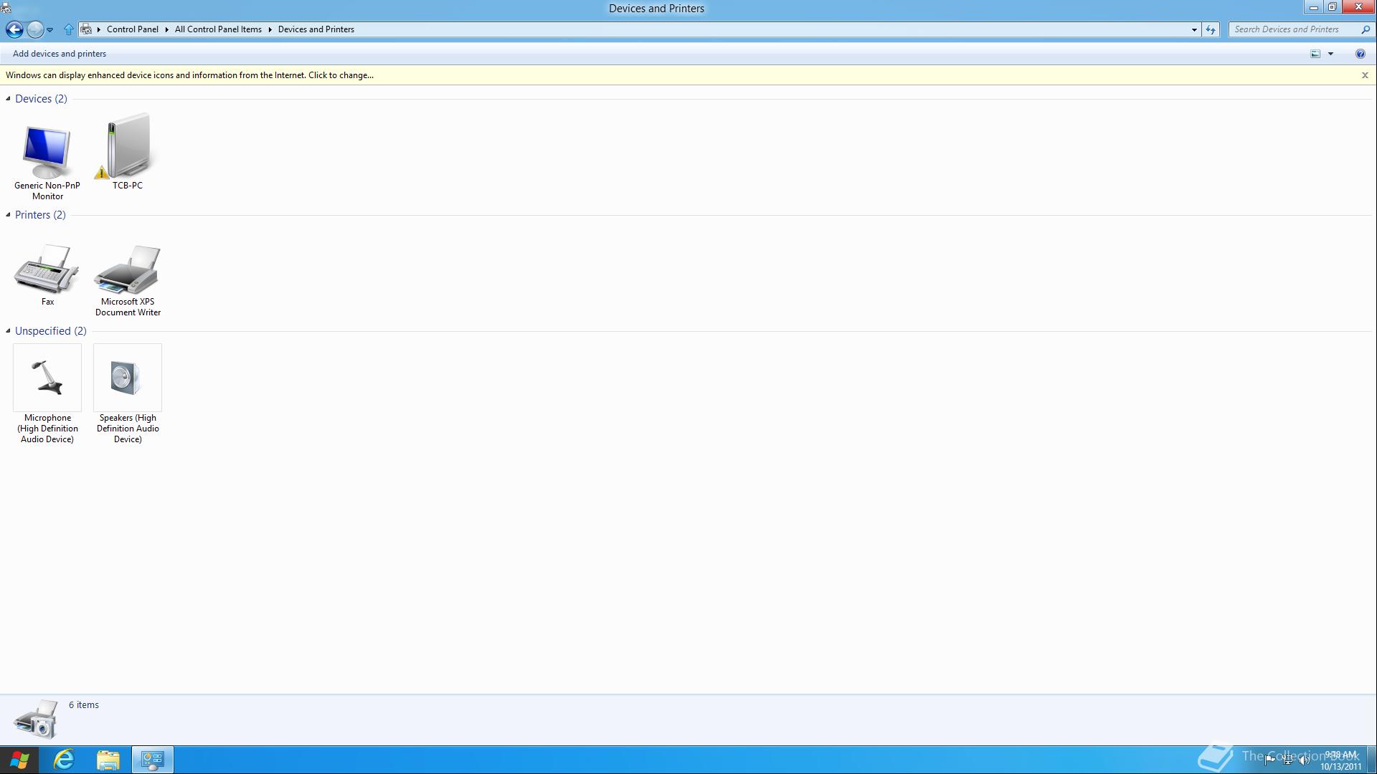Select the Speakers High Definition Audio Device

coord(128,378)
